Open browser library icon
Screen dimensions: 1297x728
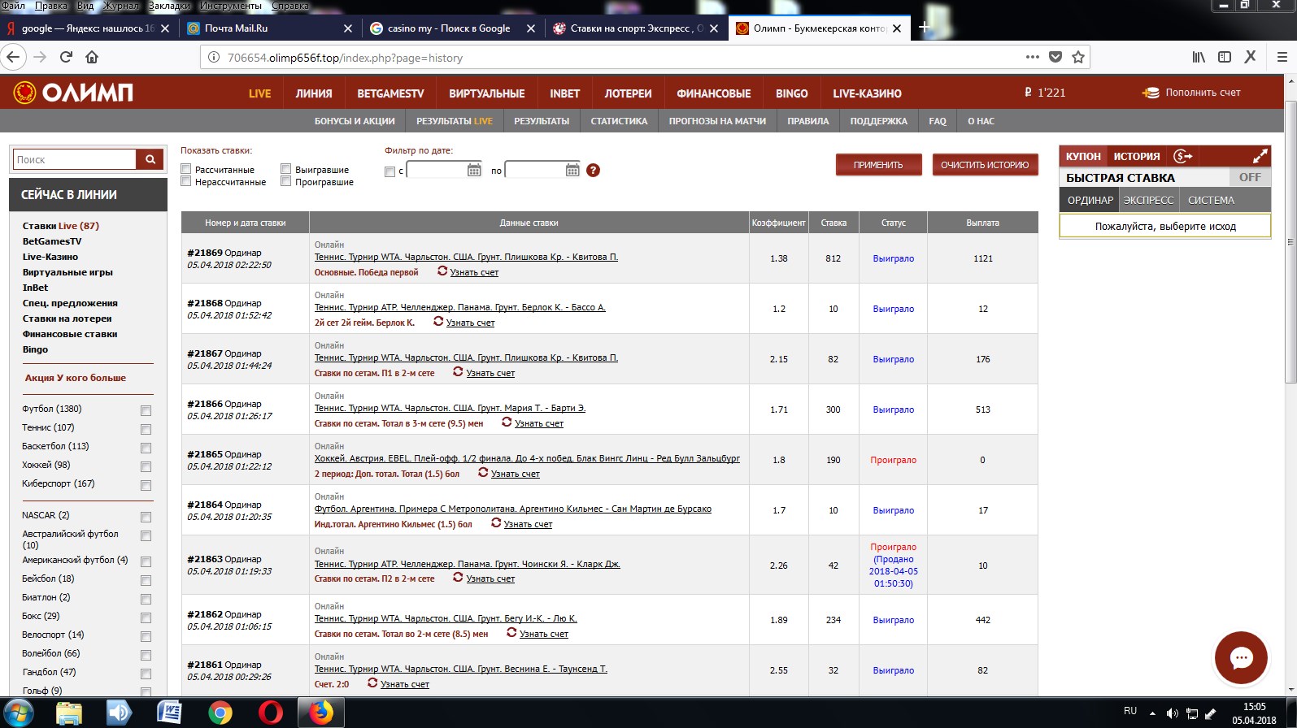[x=1199, y=57]
